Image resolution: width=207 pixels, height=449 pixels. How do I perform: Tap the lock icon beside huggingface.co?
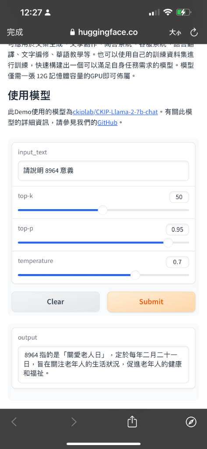click(72, 32)
